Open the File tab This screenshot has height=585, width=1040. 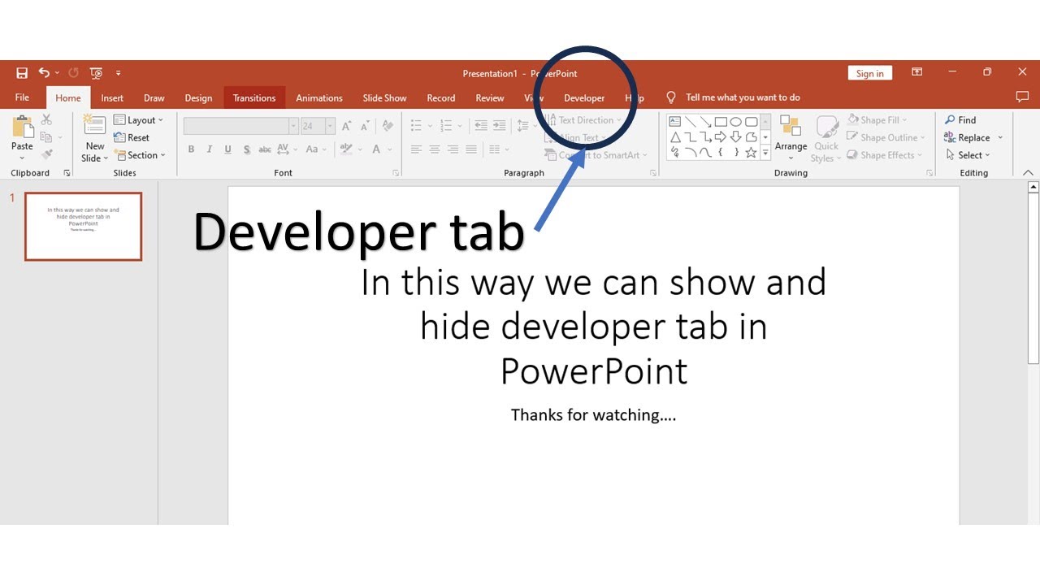coord(22,97)
